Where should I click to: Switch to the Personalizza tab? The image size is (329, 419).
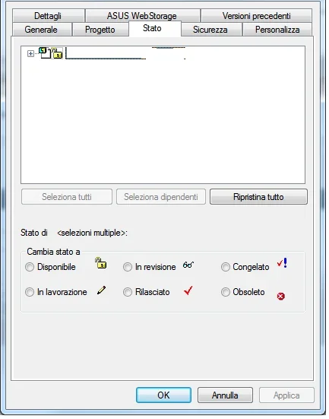click(277, 30)
